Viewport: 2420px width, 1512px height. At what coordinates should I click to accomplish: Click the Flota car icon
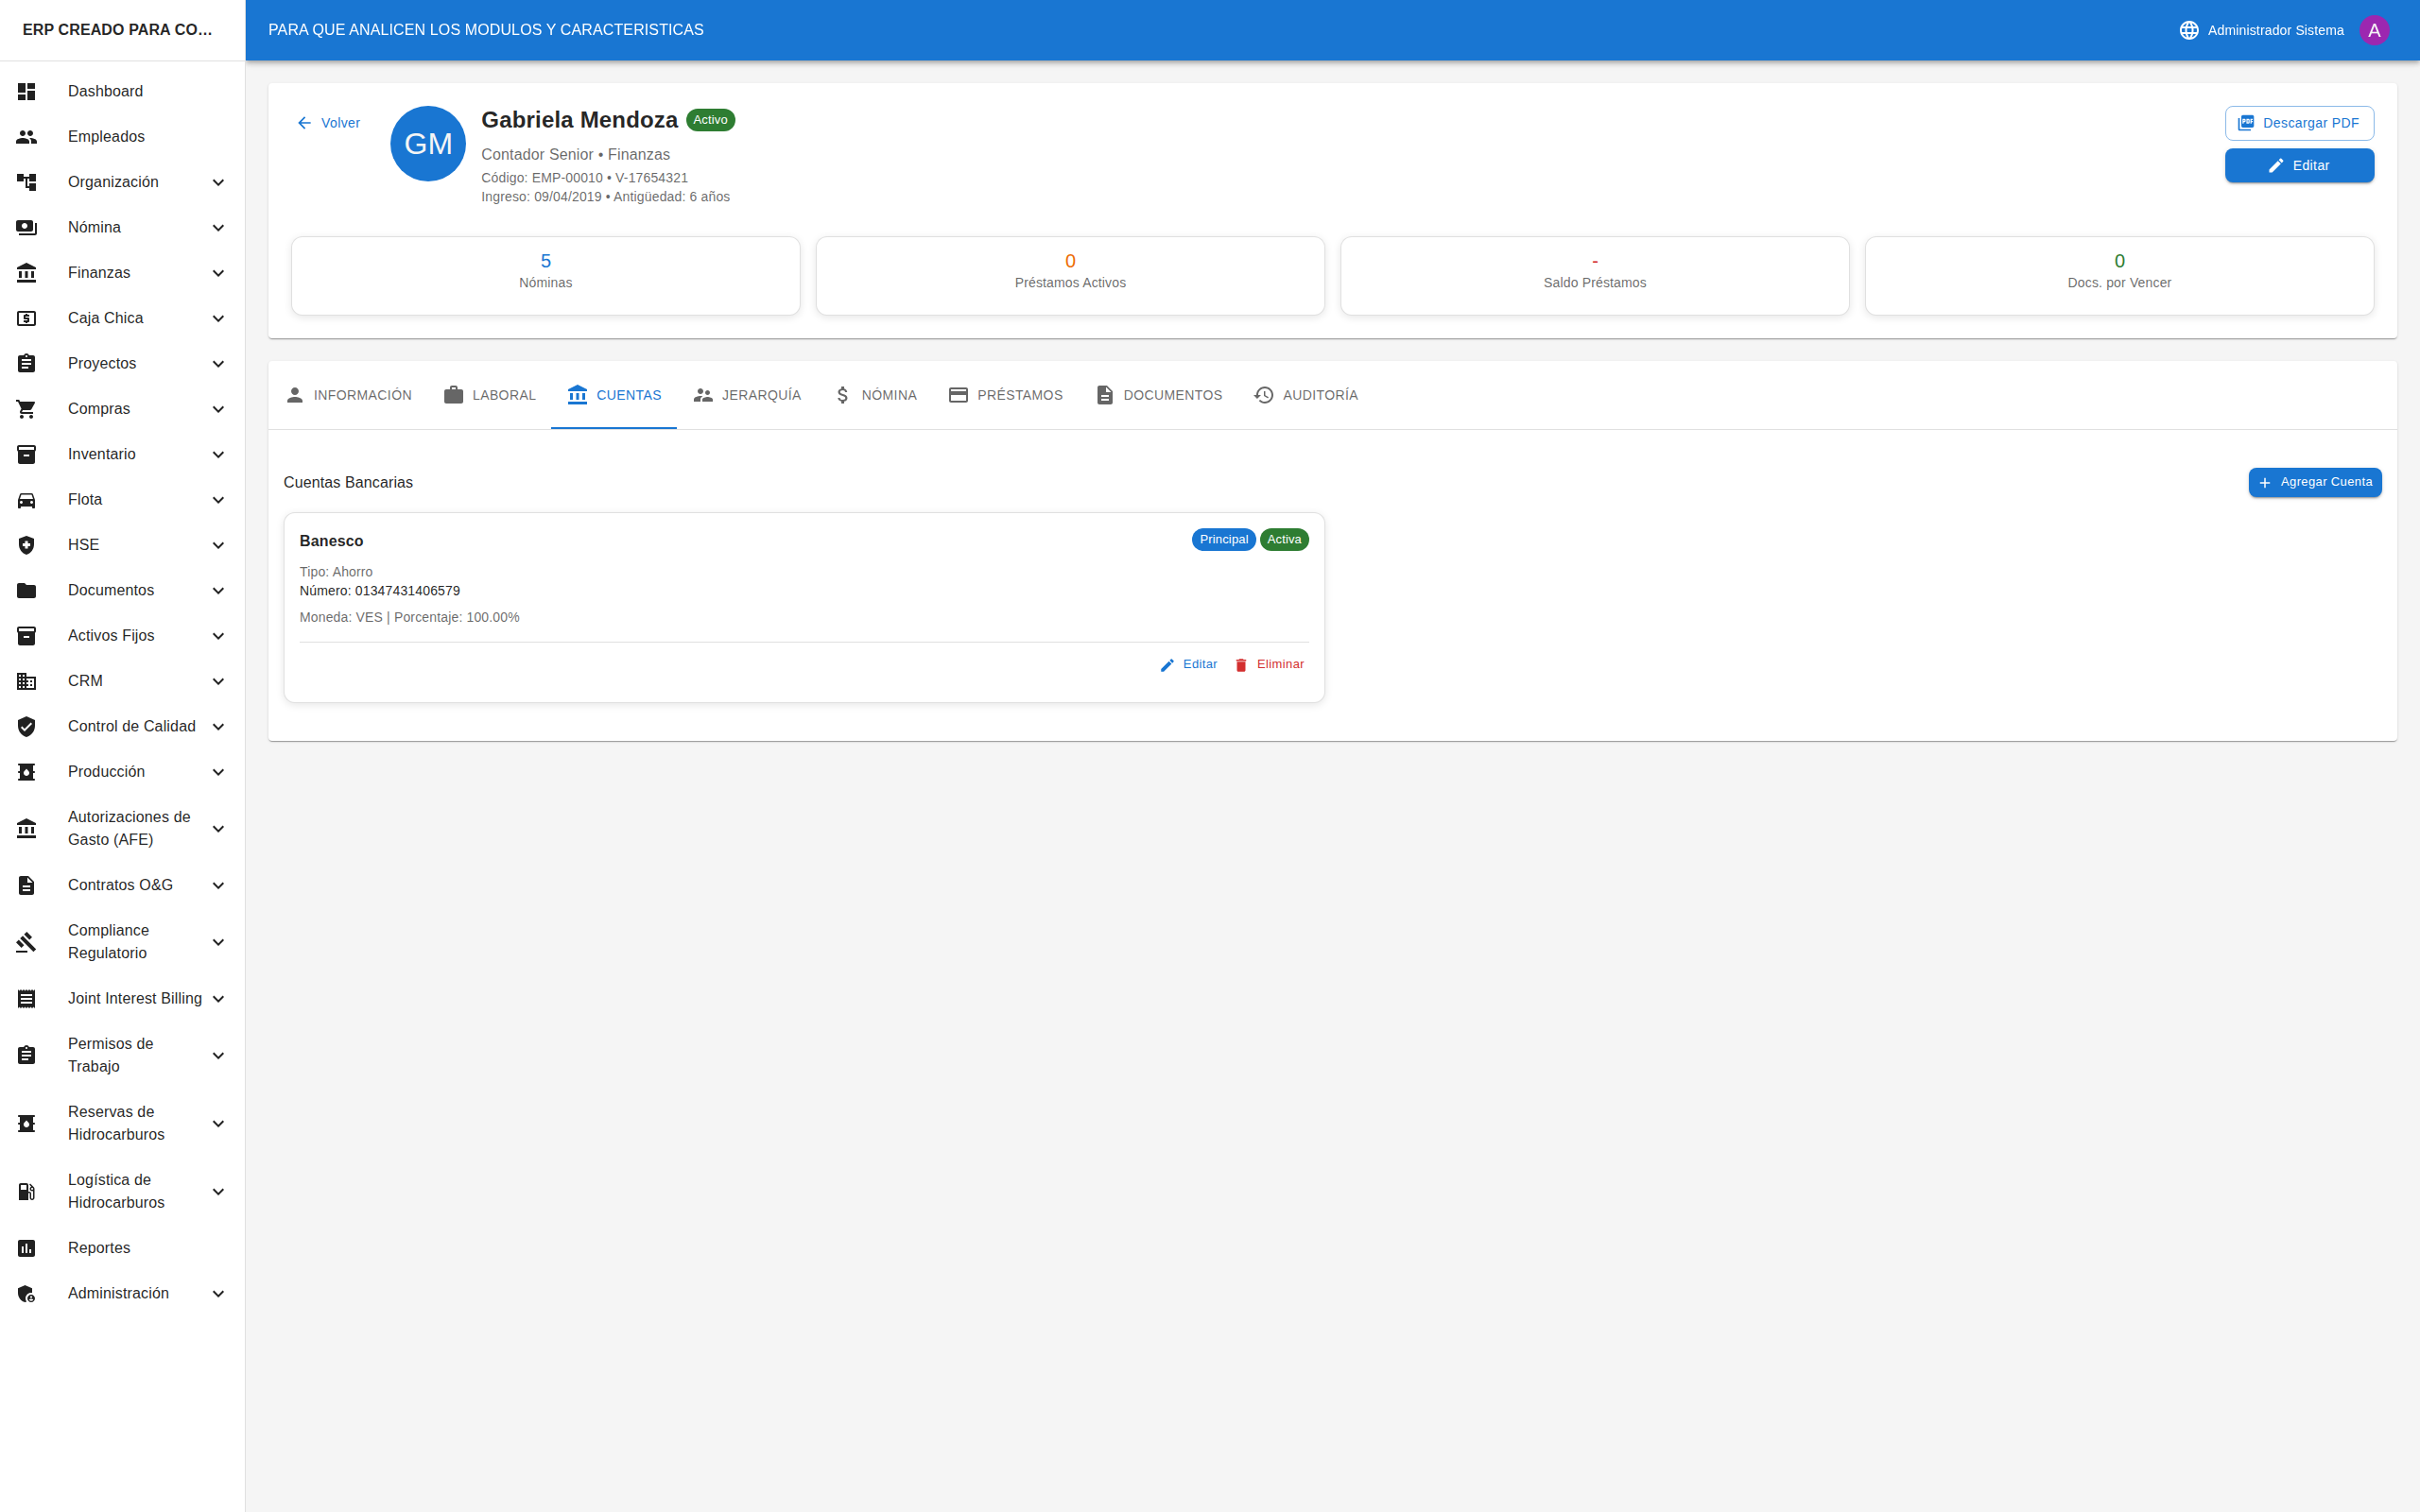click(x=27, y=500)
